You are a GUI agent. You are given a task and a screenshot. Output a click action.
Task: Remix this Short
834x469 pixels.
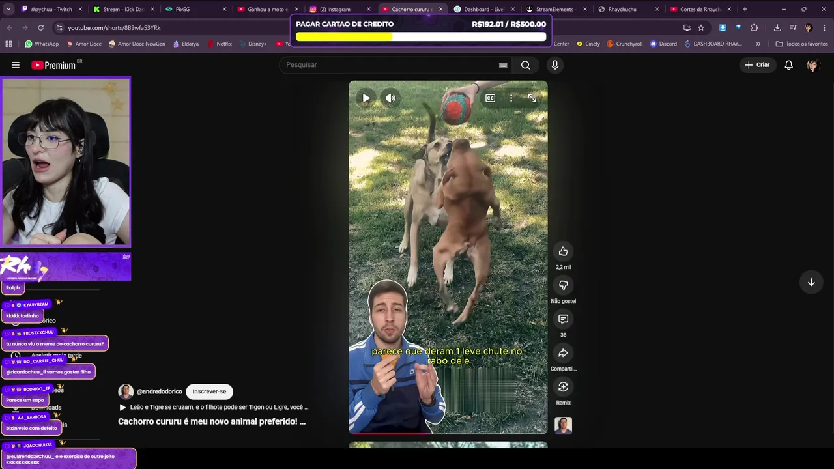tap(563, 387)
